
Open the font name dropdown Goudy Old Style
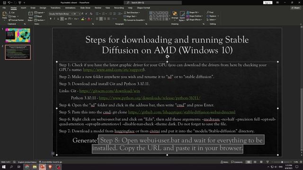tap(72, 14)
